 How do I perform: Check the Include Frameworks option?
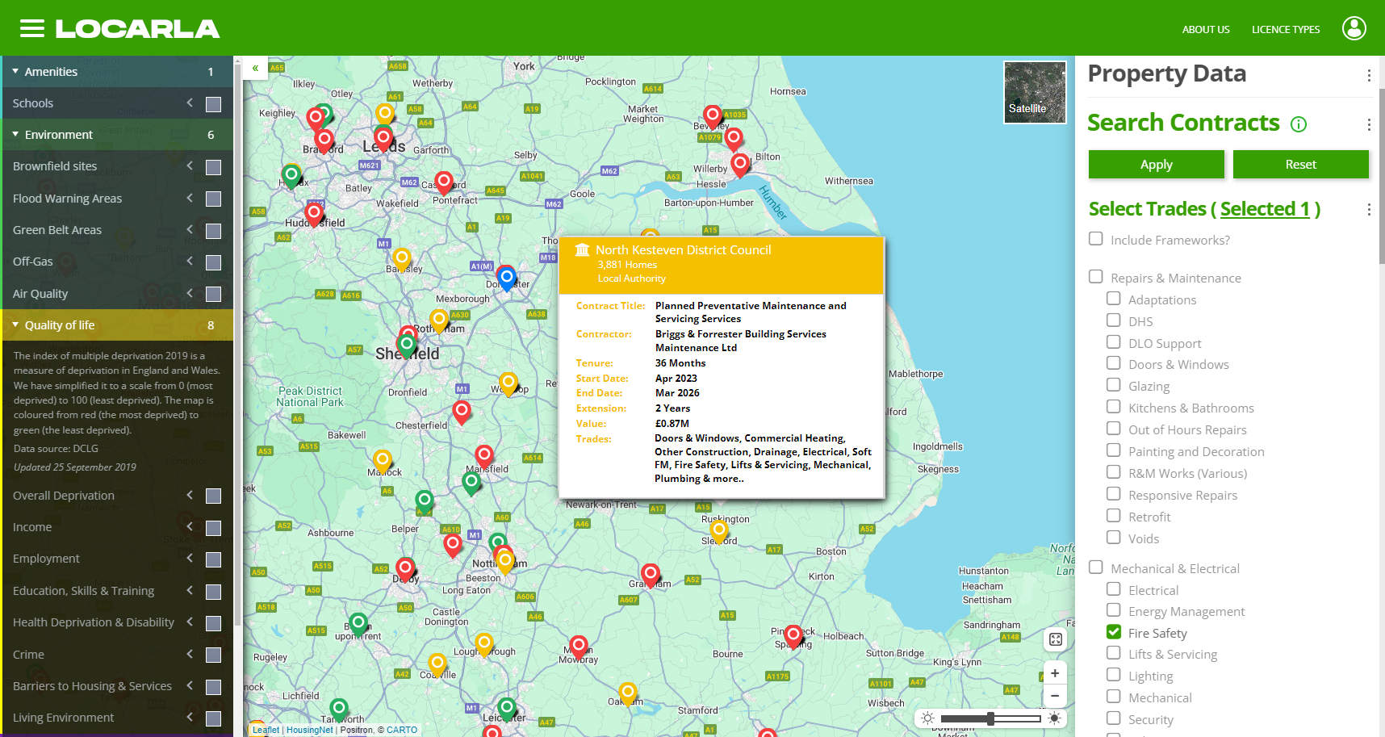tap(1096, 239)
